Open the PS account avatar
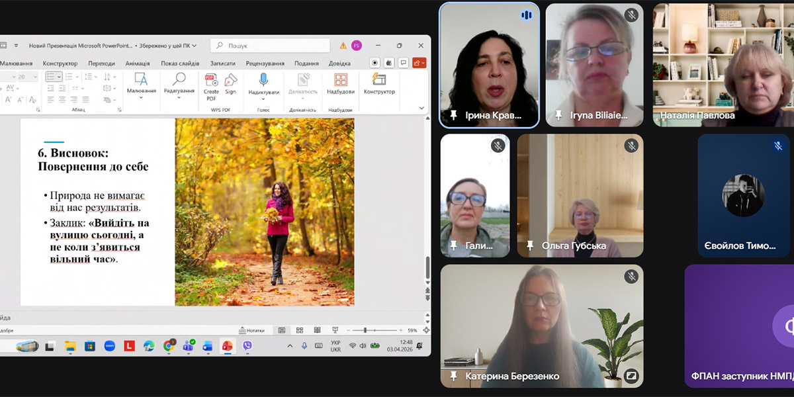 (x=357, y=46)
